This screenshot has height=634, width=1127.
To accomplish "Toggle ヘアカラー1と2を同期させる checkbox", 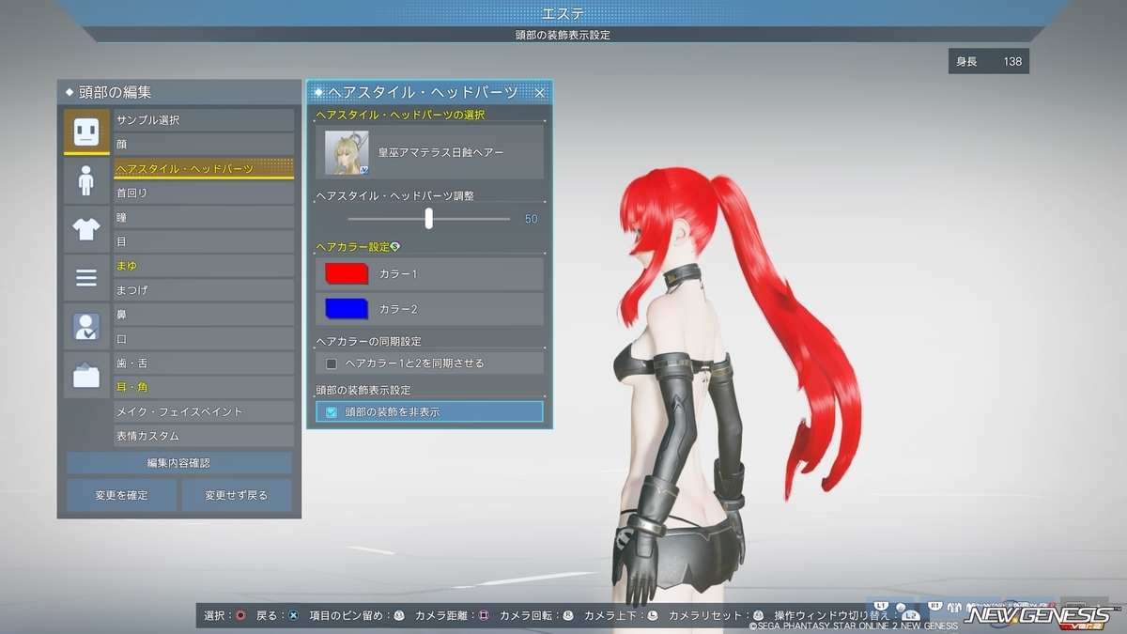I will coord(332,363).
